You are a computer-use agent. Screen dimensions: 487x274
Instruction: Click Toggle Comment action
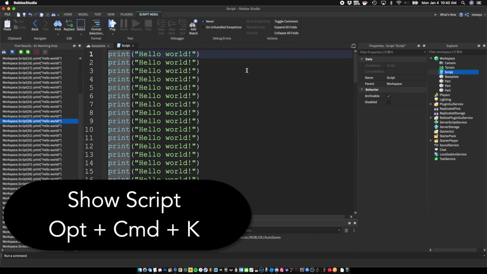(x=286, y=21)
